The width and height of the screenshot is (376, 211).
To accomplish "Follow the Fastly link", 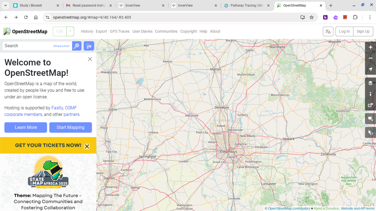I will (57, 108).
